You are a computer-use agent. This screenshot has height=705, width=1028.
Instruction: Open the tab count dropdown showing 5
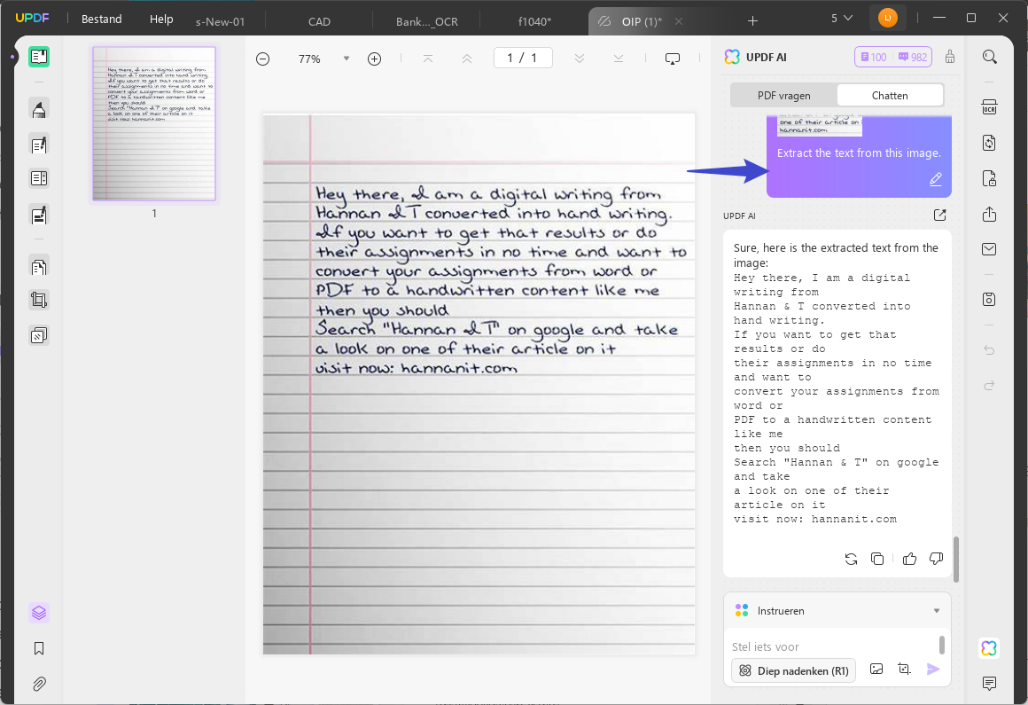[x=842, y=19]
